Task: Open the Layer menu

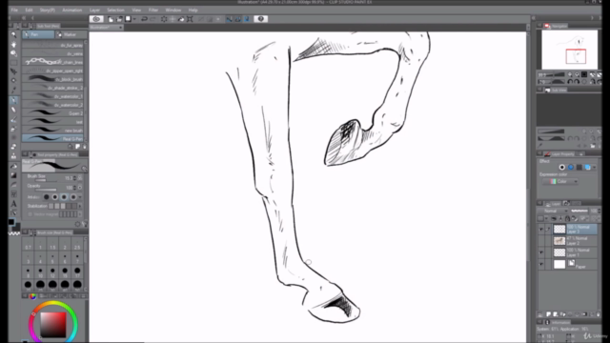Action: [94, 10]
